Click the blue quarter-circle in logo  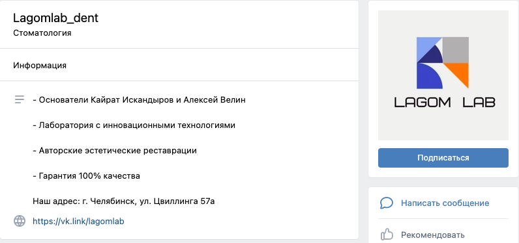[x=427, y=77]
